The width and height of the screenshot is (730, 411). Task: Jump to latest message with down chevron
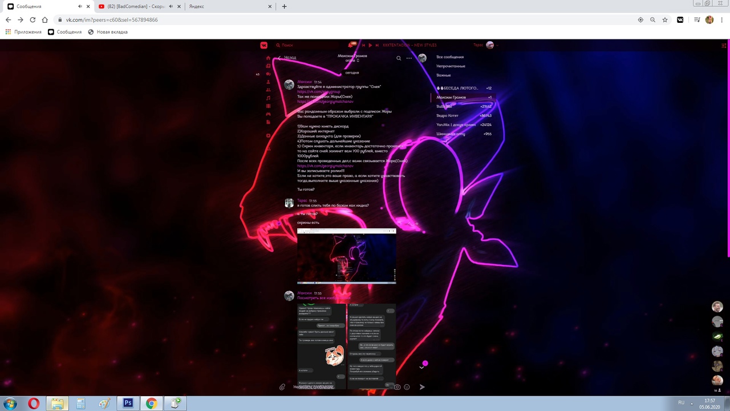[x=421, y=368]
